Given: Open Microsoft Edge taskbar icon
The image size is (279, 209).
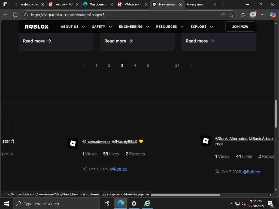Looking at the screenshot, I should pyautogui.click(x=120, y=204).
